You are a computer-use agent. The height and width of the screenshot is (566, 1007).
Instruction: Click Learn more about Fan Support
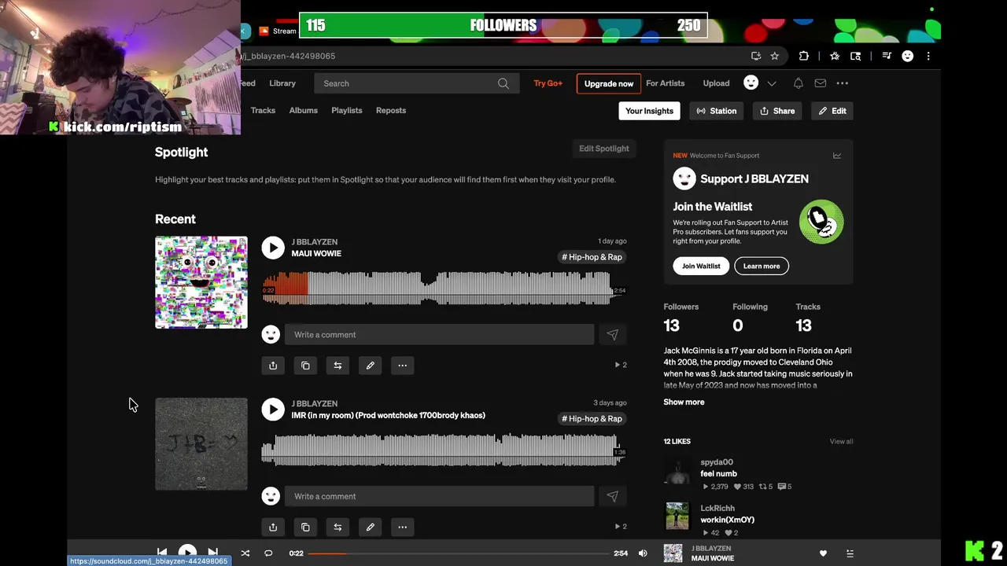click(x=762, y=266)
